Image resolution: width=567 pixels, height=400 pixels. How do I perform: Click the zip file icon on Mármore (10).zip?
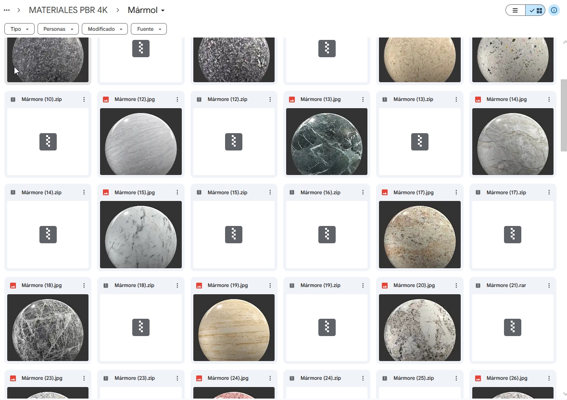point(13,99)
